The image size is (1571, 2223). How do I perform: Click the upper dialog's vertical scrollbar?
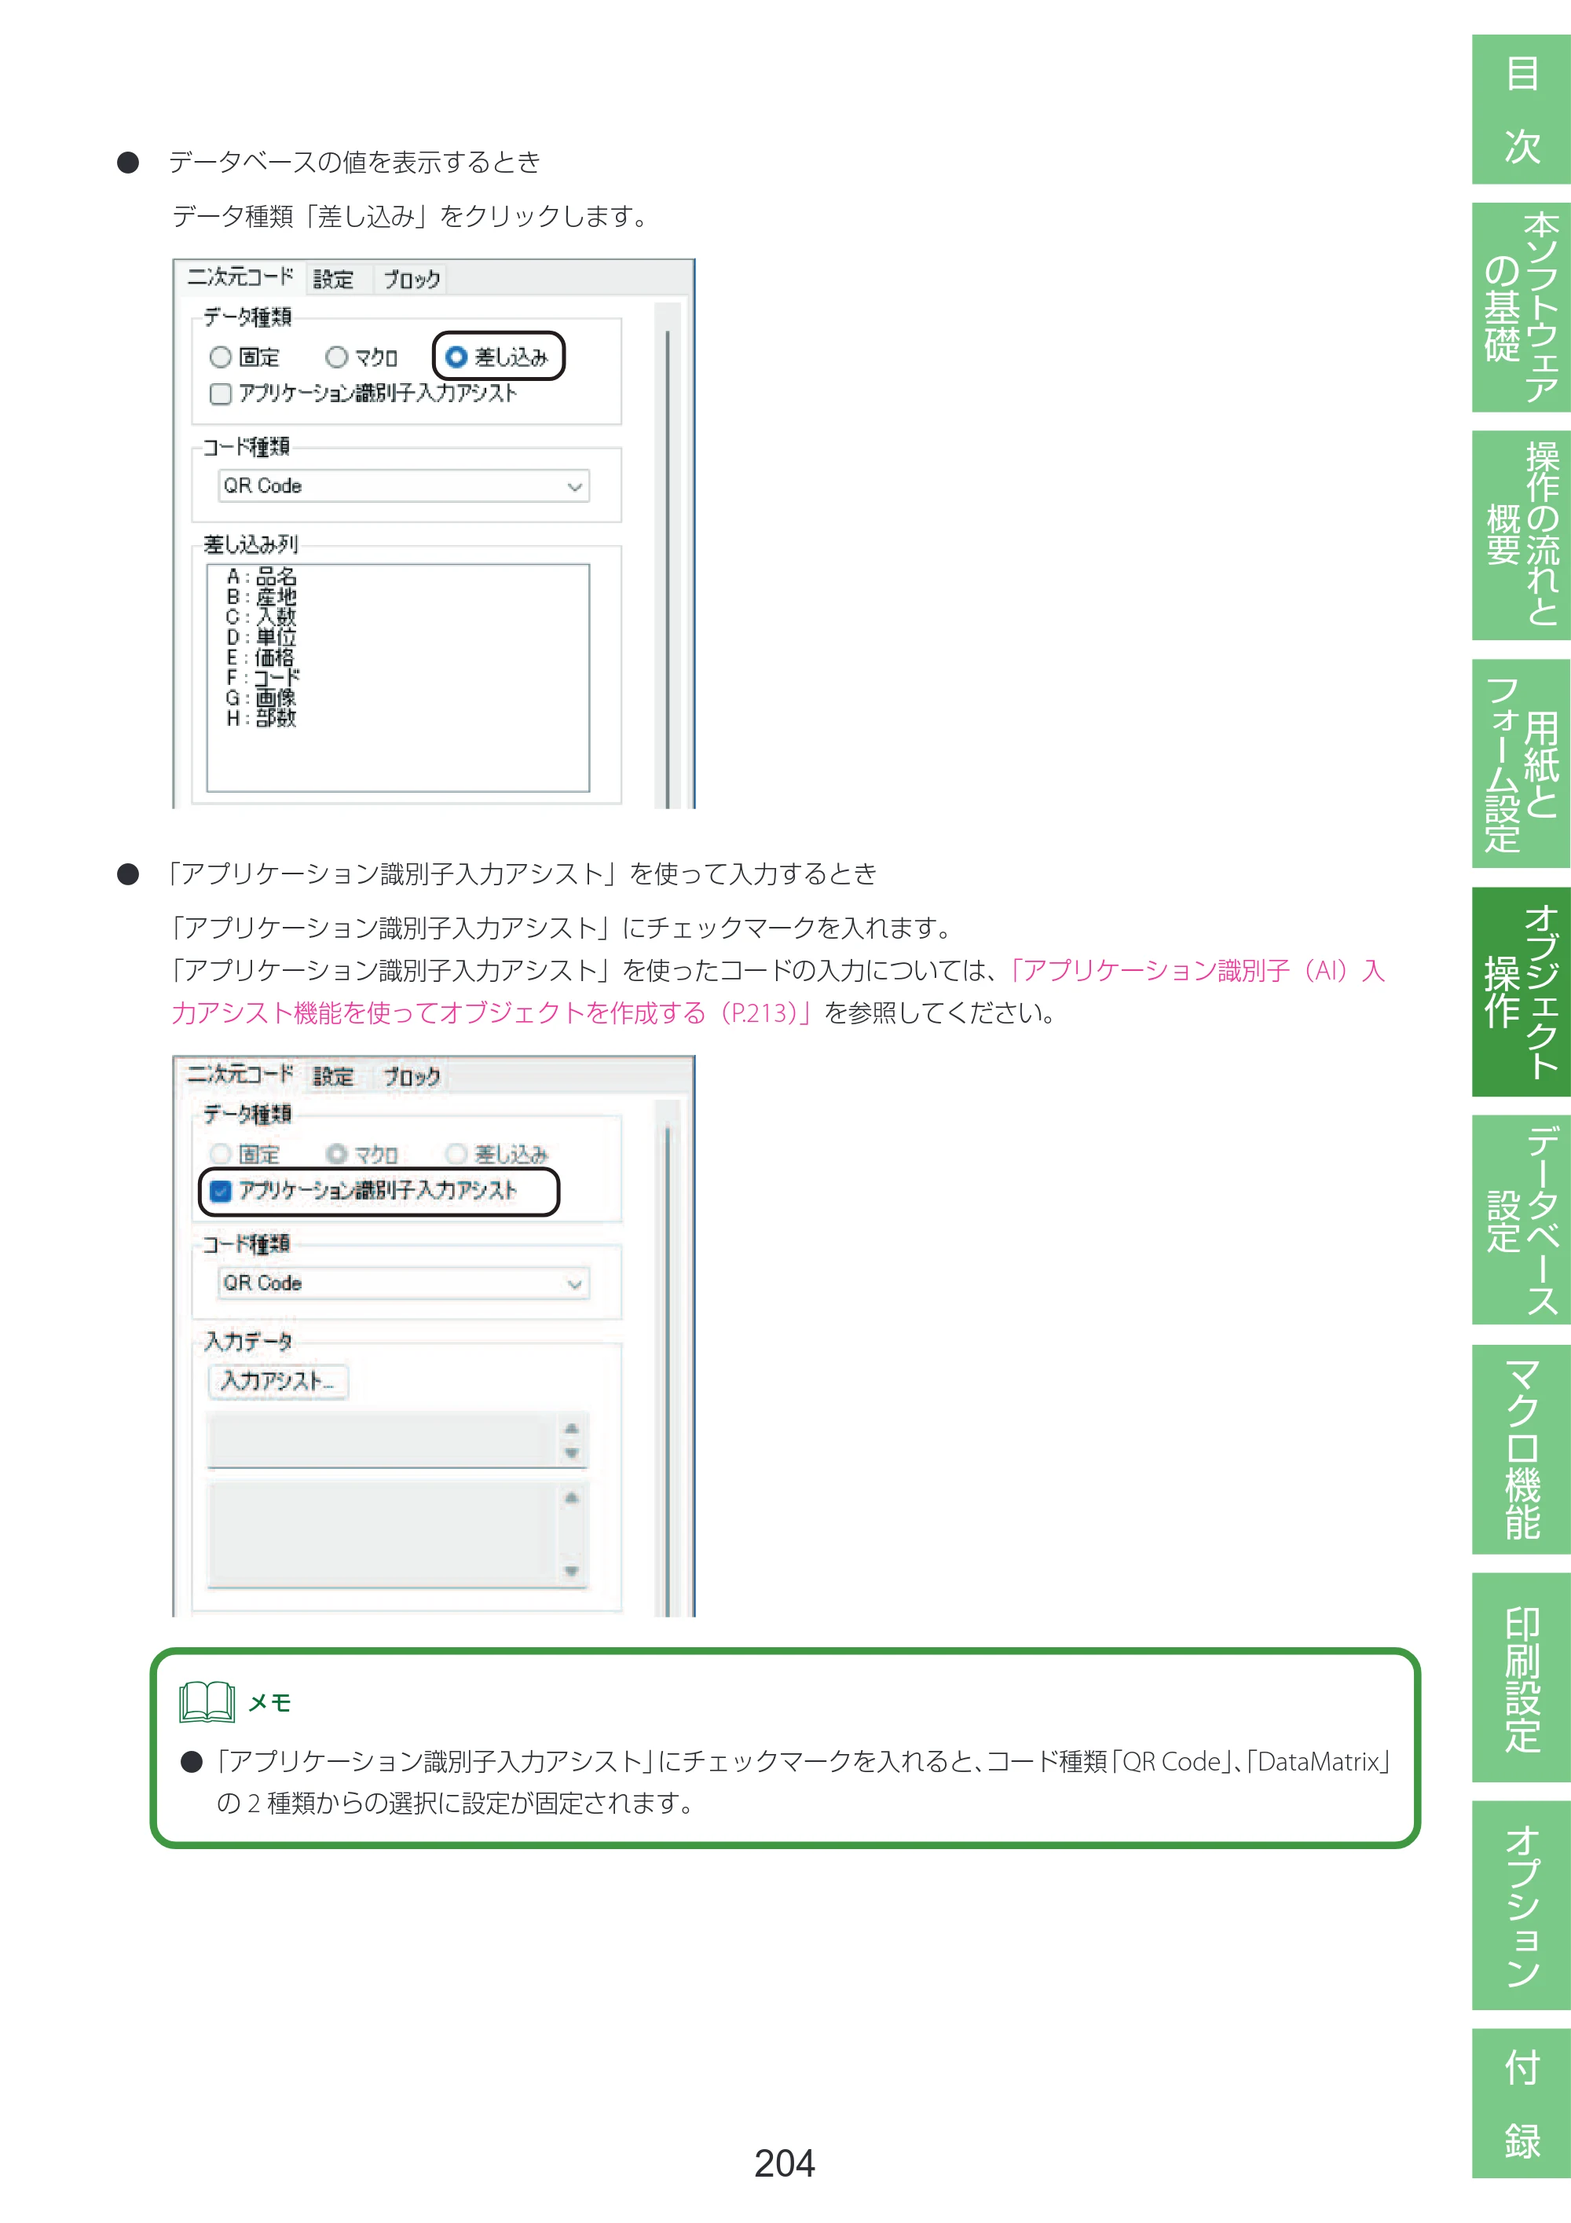point(667,556)
